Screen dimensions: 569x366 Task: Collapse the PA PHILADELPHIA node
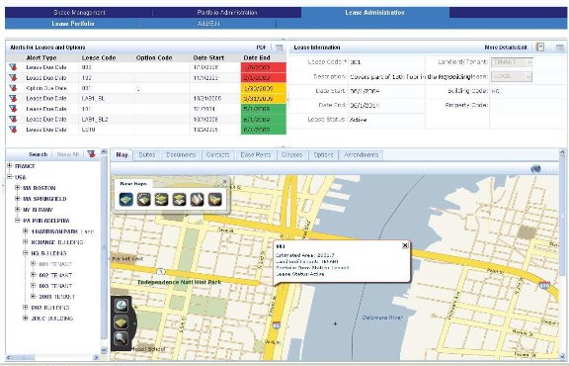pyautogui.click(x=17, y=221)
